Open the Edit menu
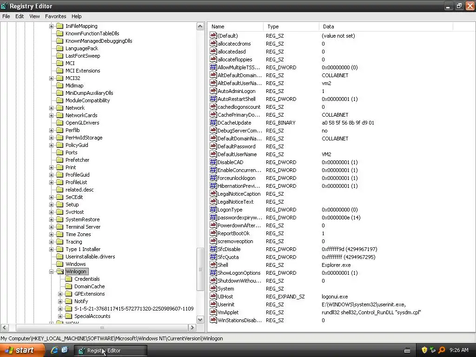Screen dimensions: 476x357 tap(20, 16)
